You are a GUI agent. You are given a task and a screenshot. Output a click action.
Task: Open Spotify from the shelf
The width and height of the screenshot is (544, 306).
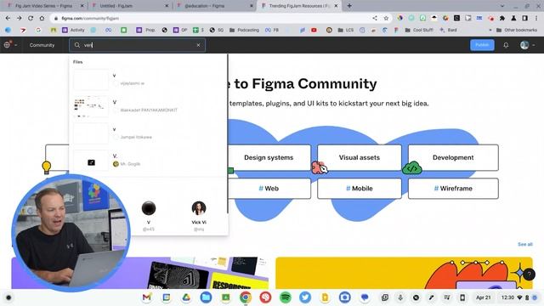coord(286,297)
